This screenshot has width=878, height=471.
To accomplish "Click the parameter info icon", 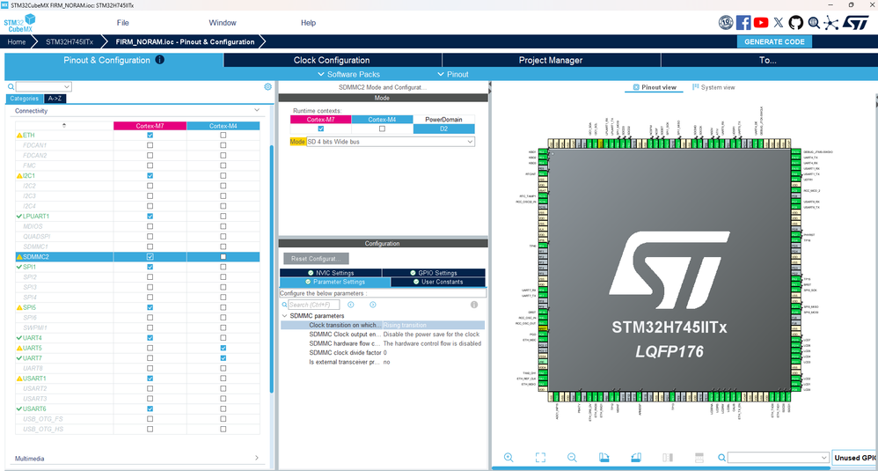I will [x=474, y=305].
